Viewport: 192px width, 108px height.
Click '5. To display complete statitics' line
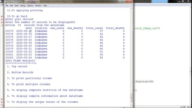pos(45,90)
